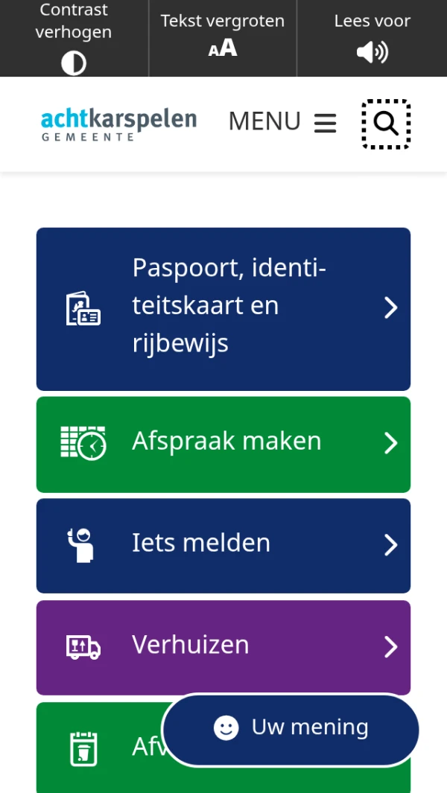This screenshot has height=793, width=447.
Task: Click the Achtkarspelen gemeente logo
Action: coord(119,124)
